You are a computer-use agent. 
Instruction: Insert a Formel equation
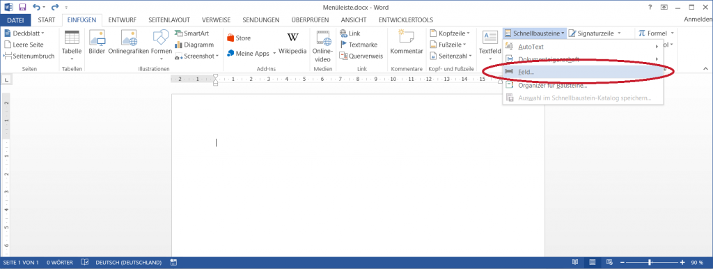point(656,33)
